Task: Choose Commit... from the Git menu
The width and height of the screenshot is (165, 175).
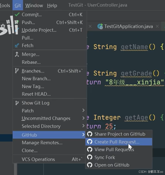Action: (50, 15)
